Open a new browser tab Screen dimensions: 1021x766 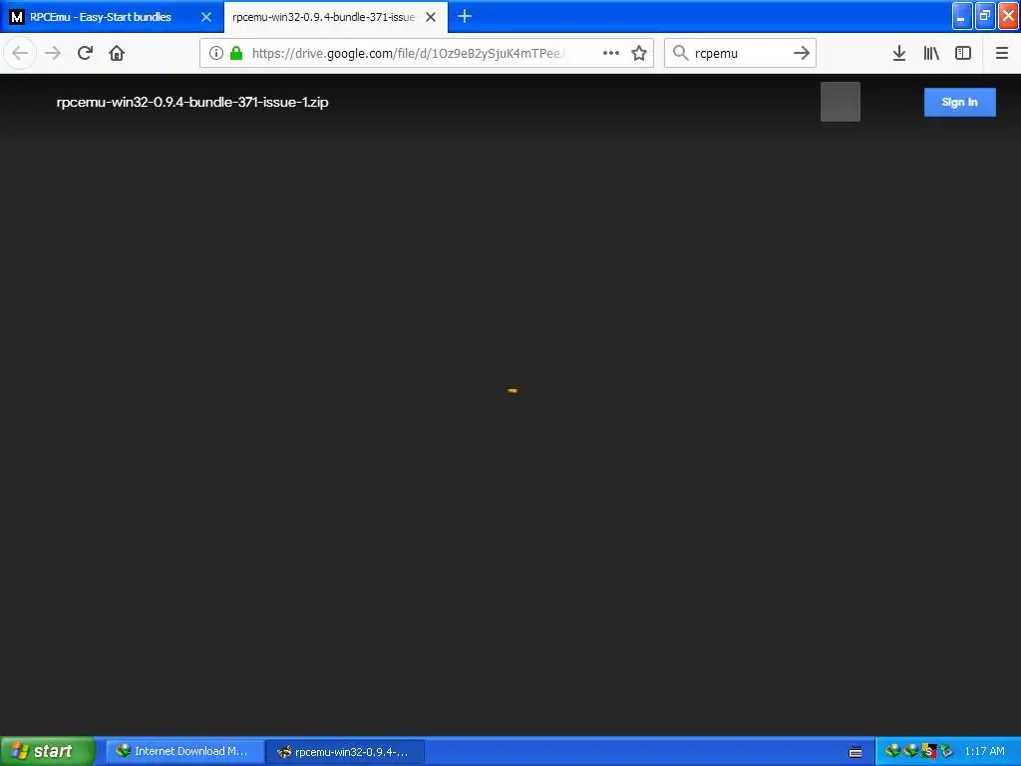(465, 16)
